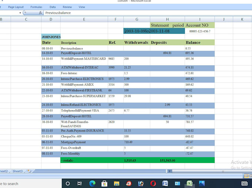Select the JOHNJONES name cell
Image resolution: width=252 pixels, height=188 pixels.
[51, 37]
